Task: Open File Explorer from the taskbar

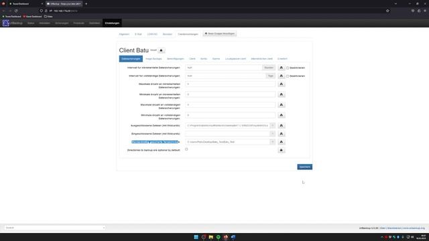Action: pyautogui.click(x=210, y=237)
